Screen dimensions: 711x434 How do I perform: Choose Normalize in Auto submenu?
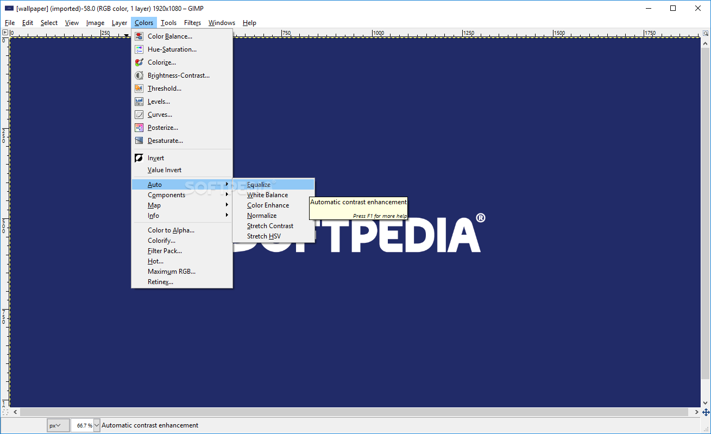click(x=273, y=216)
